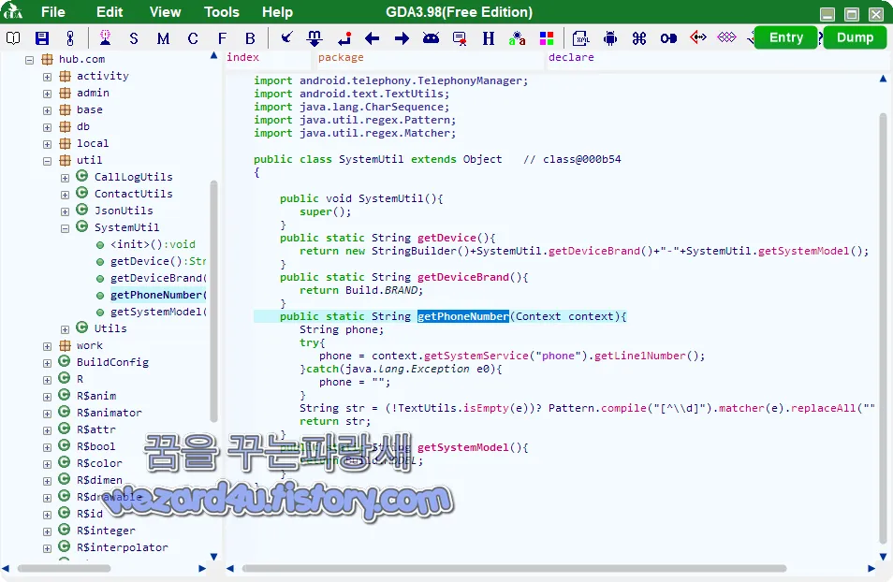Click the B toolbar letter
893x582 pixels.
tap(250, 38)
